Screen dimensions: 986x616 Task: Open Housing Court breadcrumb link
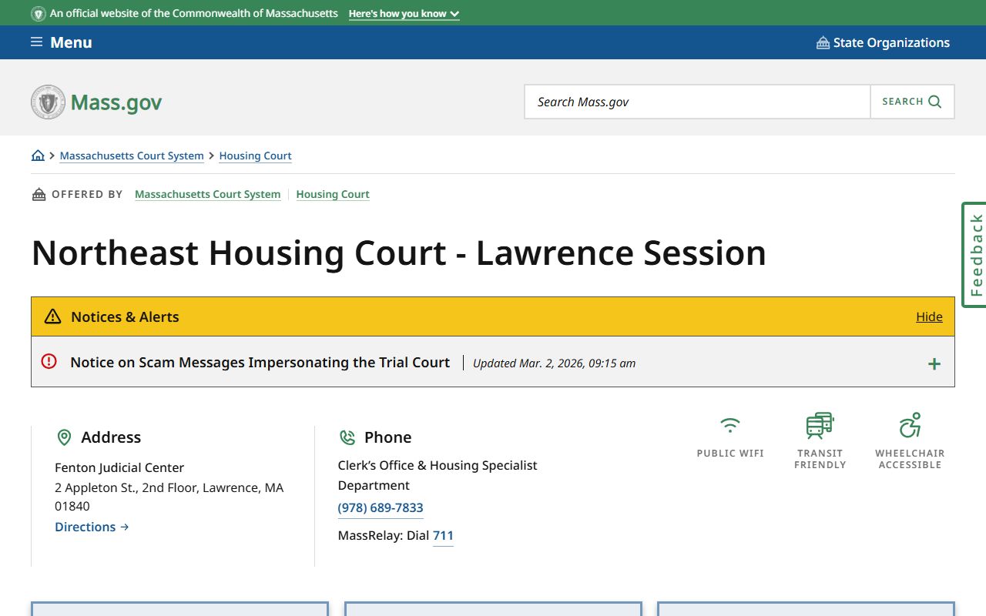[256, 156]
